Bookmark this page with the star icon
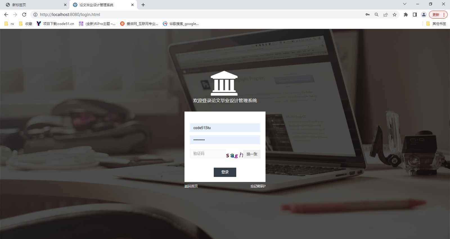The image size is (450, 239). tap(395, 15)
